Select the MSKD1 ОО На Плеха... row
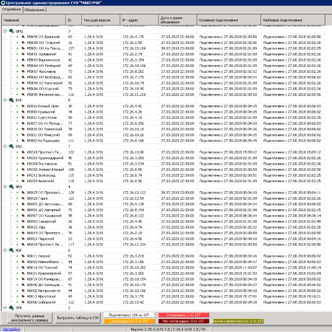 click(163, 48)
